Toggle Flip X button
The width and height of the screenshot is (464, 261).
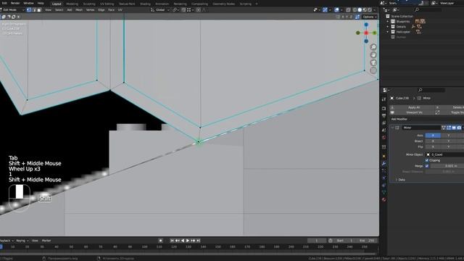point(433,146)
